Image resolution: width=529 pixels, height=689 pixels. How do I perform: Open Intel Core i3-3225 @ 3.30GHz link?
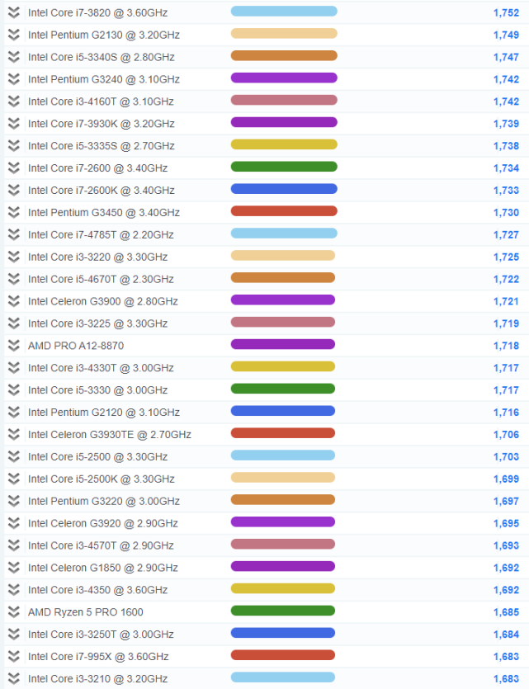pyautogui.click(x=97, y=323)
